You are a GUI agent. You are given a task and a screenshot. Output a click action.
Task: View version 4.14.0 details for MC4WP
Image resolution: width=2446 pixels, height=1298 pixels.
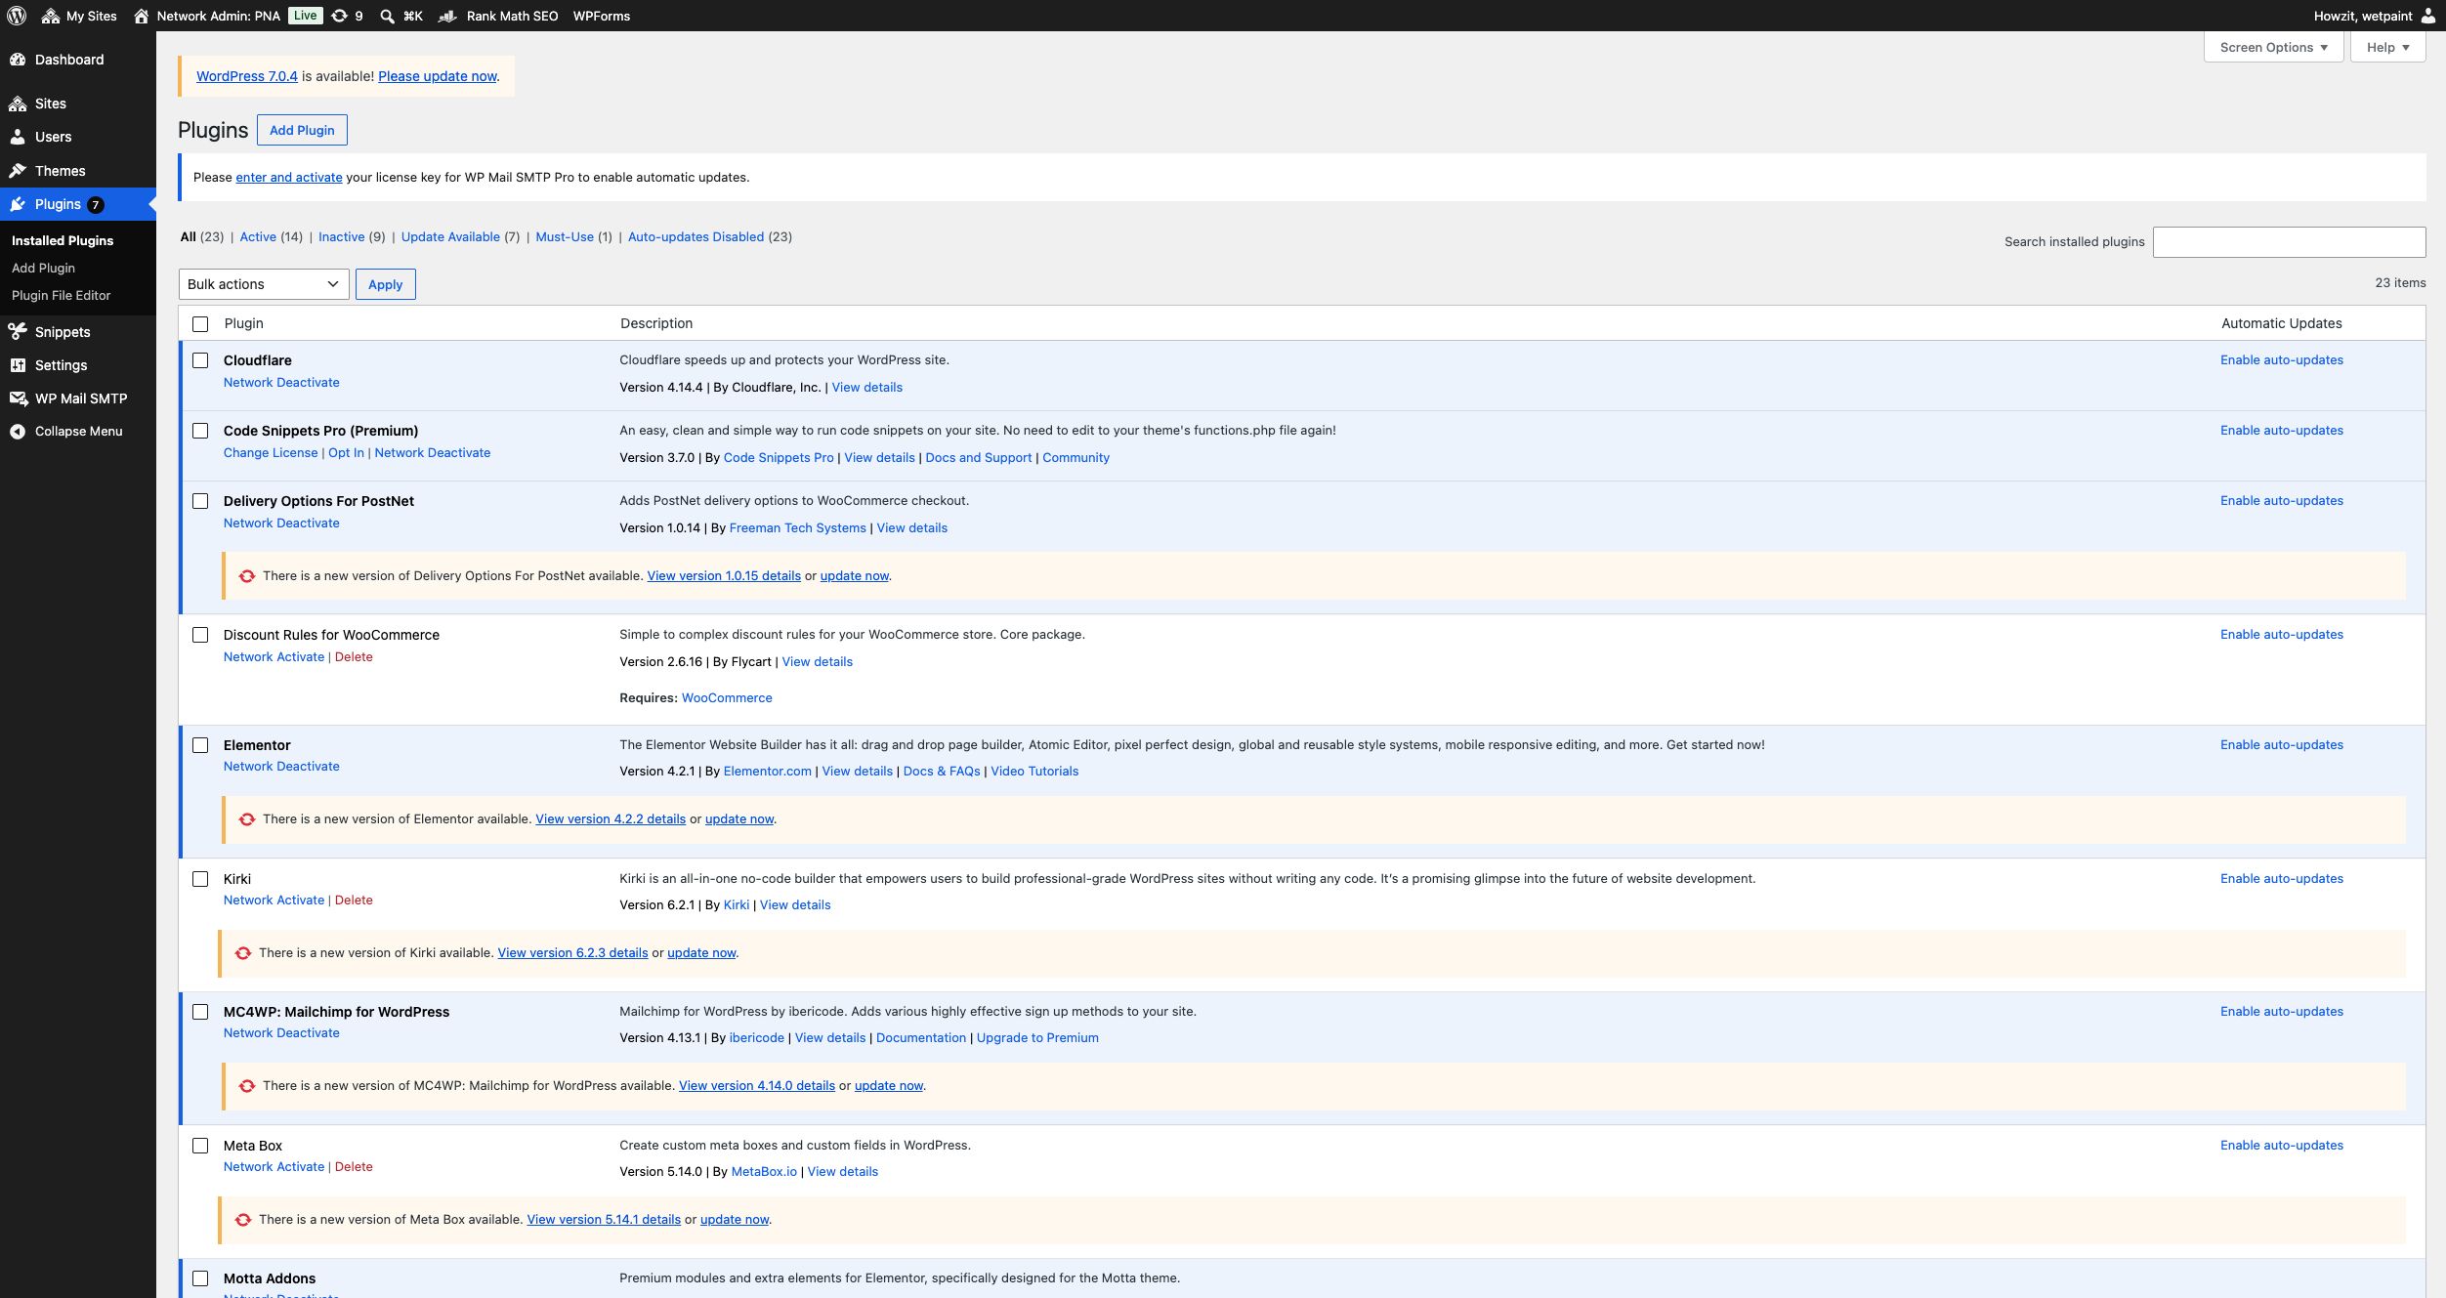click(x=757, y=1086)
